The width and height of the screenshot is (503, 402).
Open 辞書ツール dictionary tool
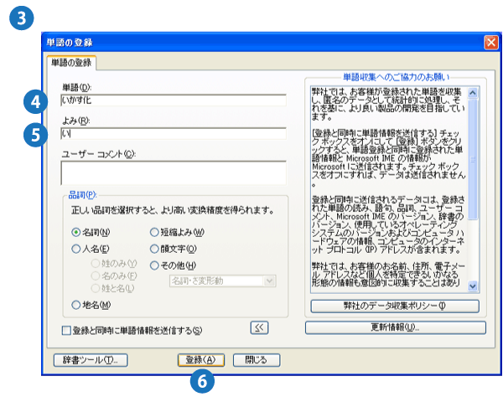[91, 360]
